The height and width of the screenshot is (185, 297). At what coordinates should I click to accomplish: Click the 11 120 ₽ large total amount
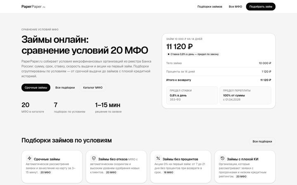(x=179, y=46)
